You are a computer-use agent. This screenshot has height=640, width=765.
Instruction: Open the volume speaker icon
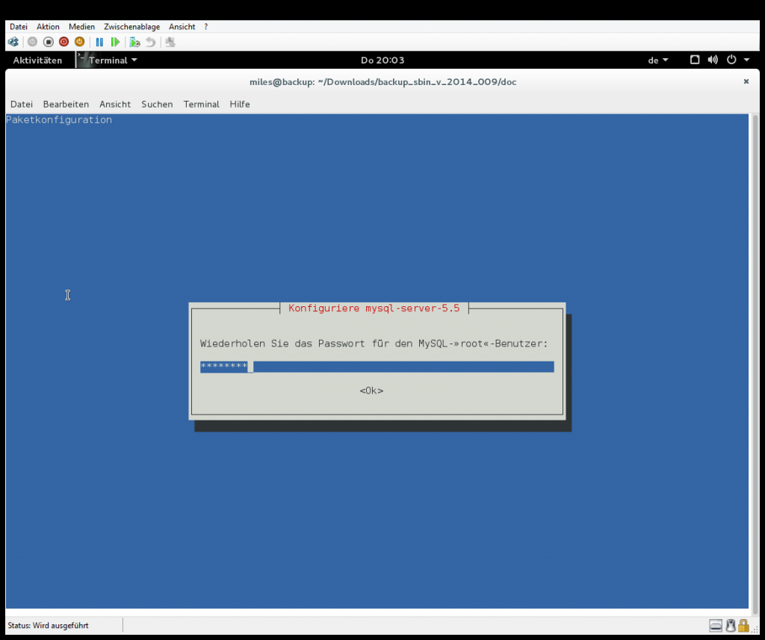point(713,60)
